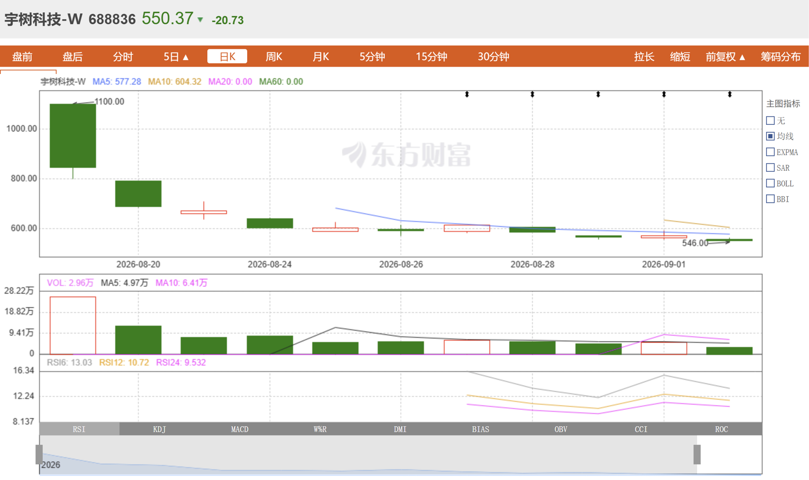Click the event marker above 2026-08-28

[532, 94]
